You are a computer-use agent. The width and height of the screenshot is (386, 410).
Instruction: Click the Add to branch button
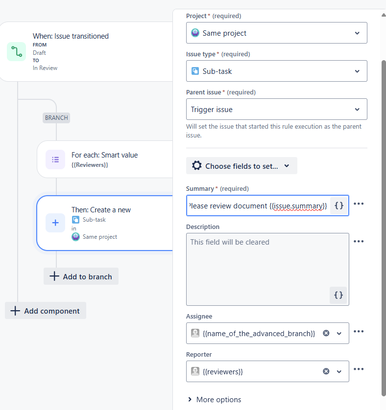point(81,276)
